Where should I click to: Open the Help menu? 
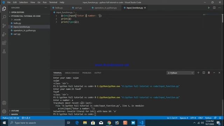click(x=62, y=2)
